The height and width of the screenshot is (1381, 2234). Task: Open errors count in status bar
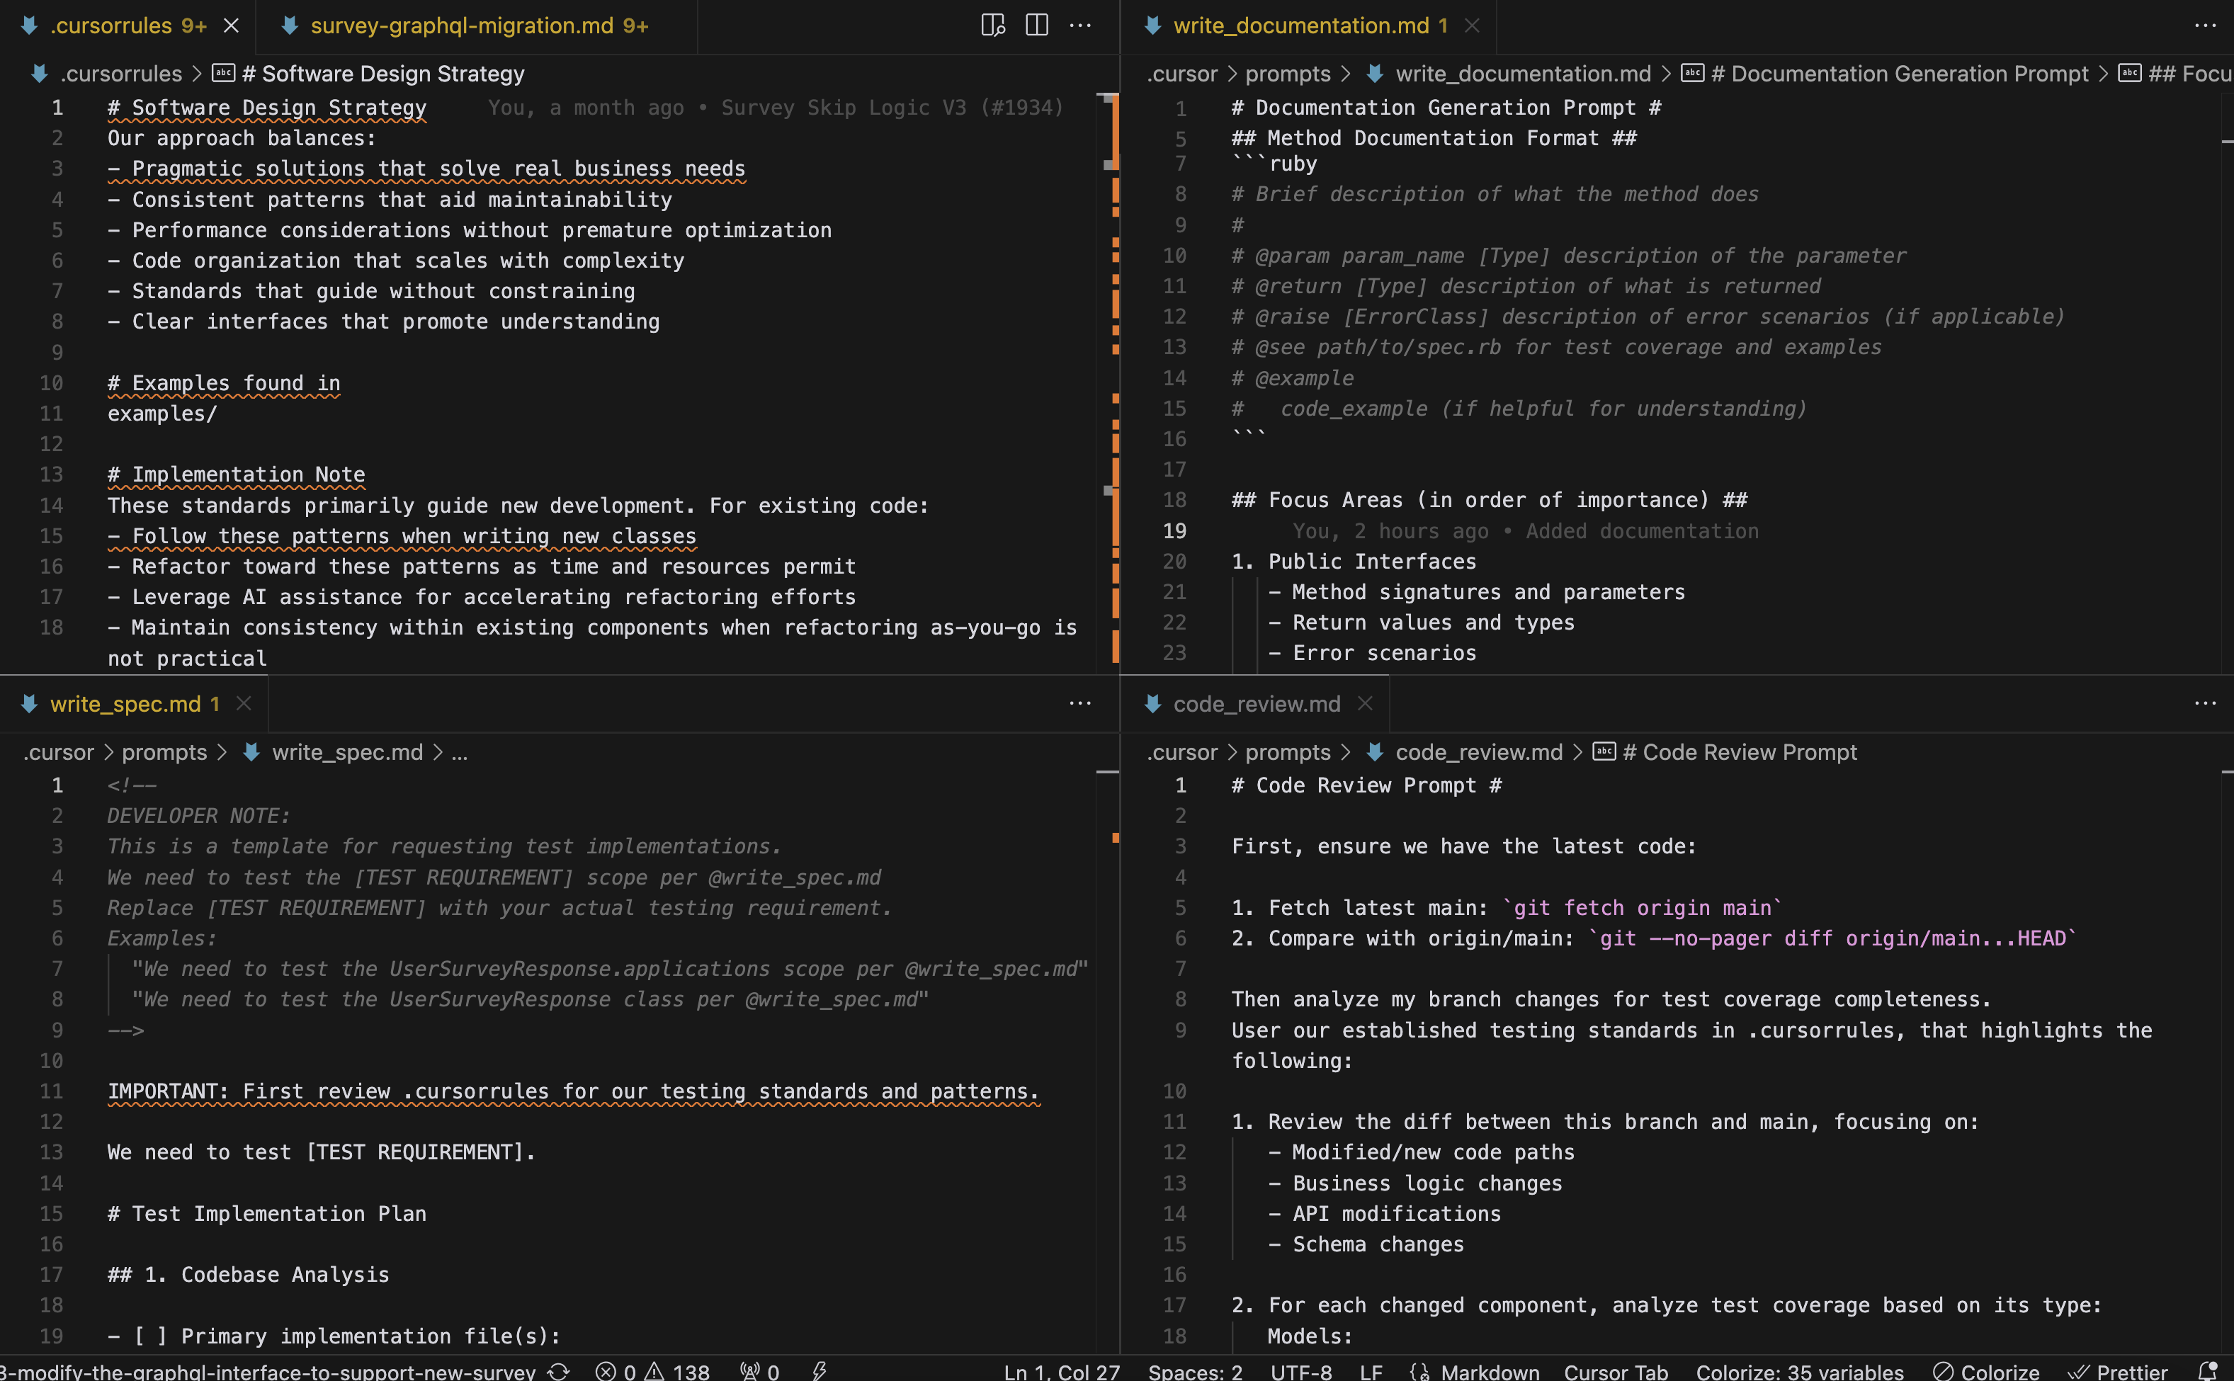(616, 1371)
